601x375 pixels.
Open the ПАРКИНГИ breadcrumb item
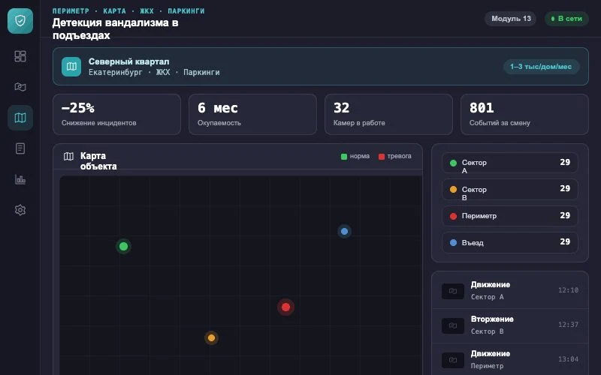(x=186, y=11)
